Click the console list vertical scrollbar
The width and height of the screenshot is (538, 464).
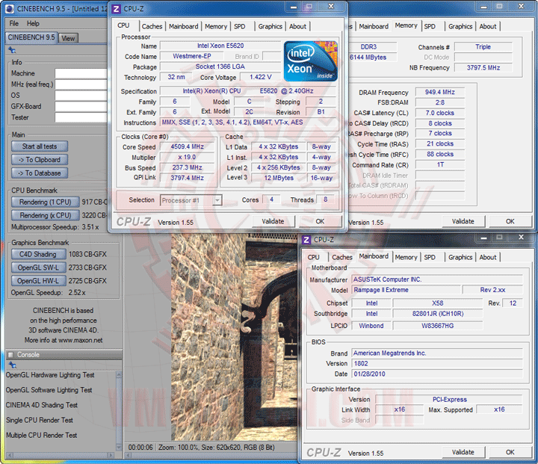pos(118,411)
